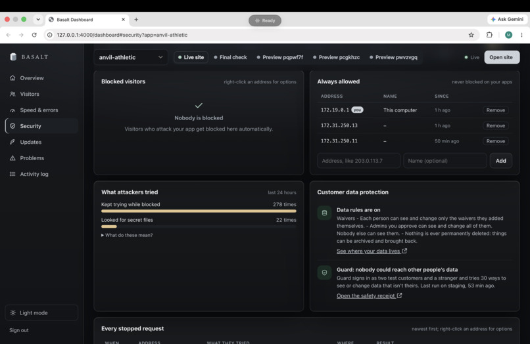Click the 'Kept trying while blocked' bar
This screenshot has height=344, width=530.
tap(199, 211)
